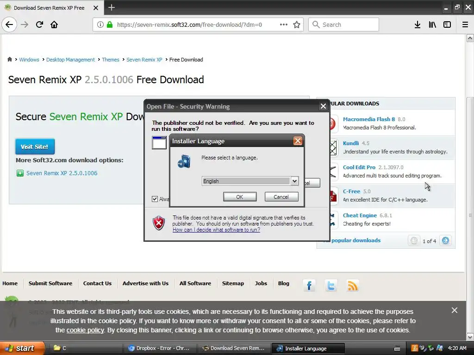Open Twitter social icon in footer
The width and height of the screenshot is (474, 355).
(x=331, y=285)
